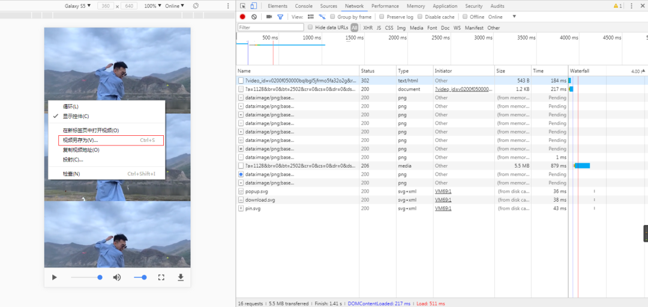The width and height of the screenshot is (648, 307).
Task: Open the network throttling dropdown arrow
Action: (x=514, y=17)
